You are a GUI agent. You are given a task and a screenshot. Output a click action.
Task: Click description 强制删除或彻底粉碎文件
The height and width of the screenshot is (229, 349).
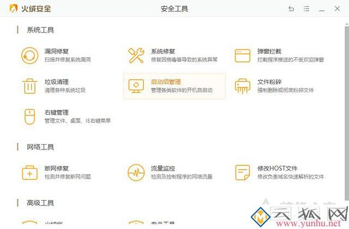click(x=286, y=90)
